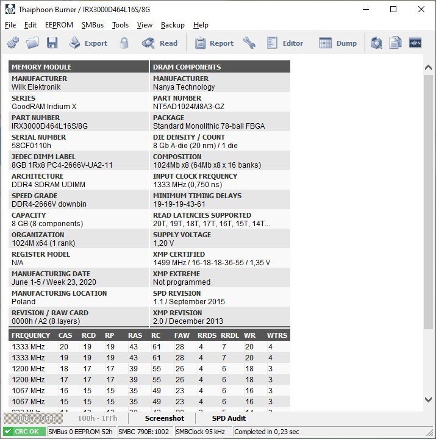Open the Tools menu
The height and width of the screenshot is (439, 436).
[120, 25]
